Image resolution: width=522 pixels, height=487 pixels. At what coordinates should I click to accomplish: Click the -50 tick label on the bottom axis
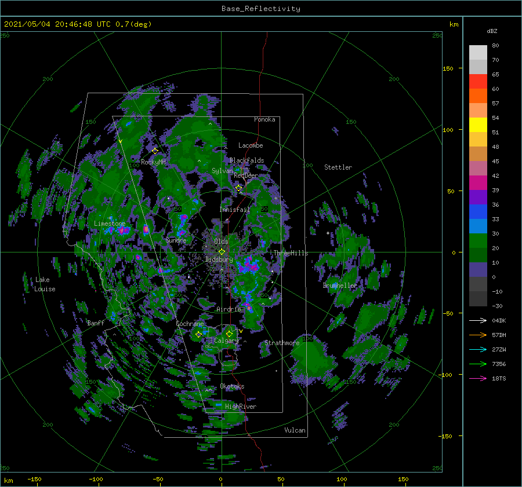(x=158, y=479)
